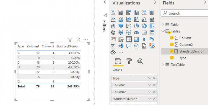Select the Clustered bar chart visual
208x105 pixels.
point(129,13)
